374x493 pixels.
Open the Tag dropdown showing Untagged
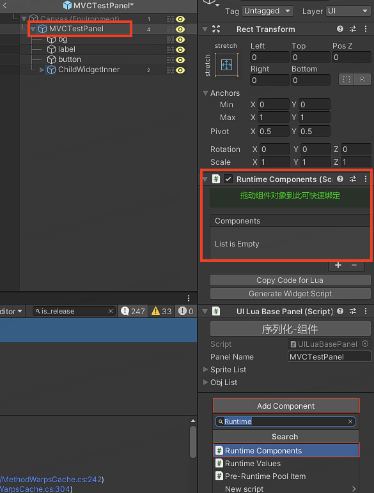[x=267, y=11]
